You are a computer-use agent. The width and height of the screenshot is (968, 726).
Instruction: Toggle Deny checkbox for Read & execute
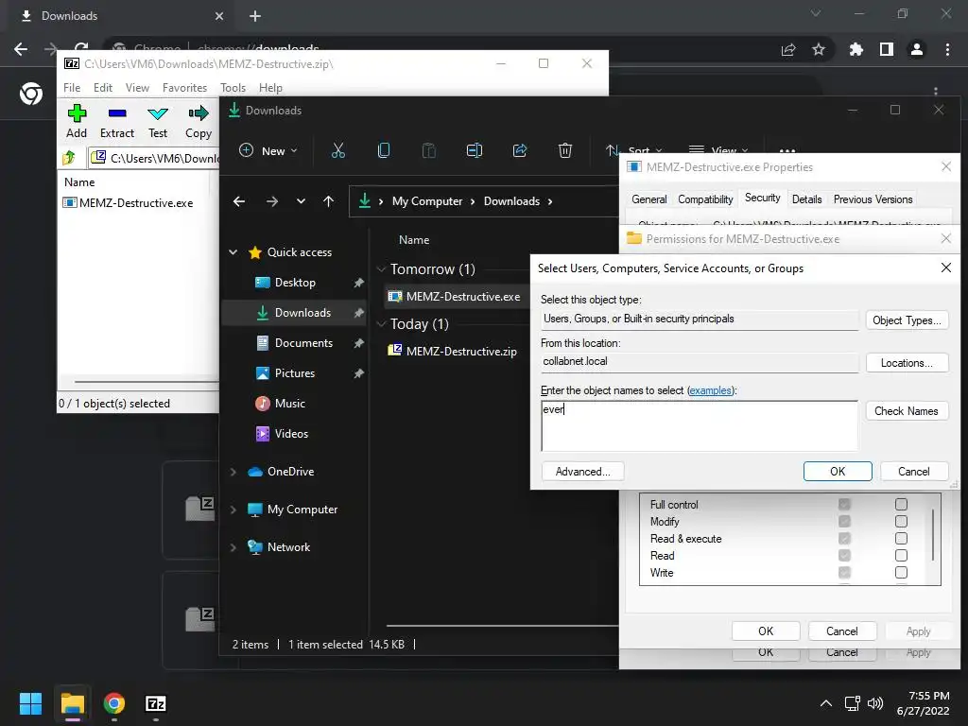[x=901, y=538]
